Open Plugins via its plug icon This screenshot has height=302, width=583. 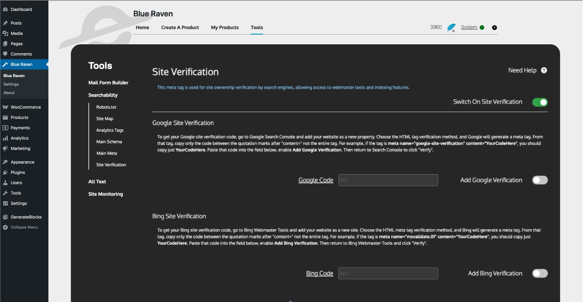(x=5, y=172)
